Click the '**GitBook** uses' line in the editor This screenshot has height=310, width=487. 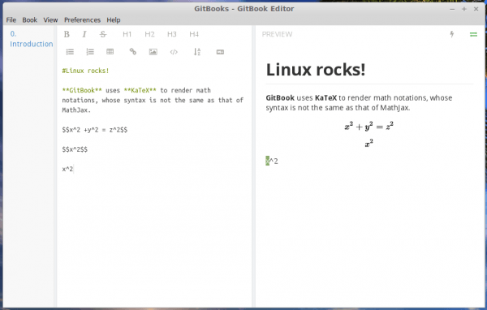click(136, 90)
